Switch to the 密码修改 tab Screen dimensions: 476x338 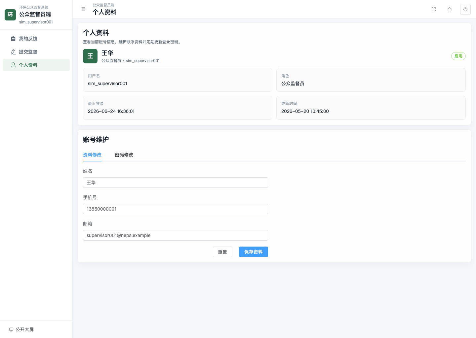(124, 155)
